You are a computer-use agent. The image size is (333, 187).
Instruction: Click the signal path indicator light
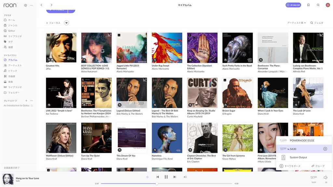[147, 177]
